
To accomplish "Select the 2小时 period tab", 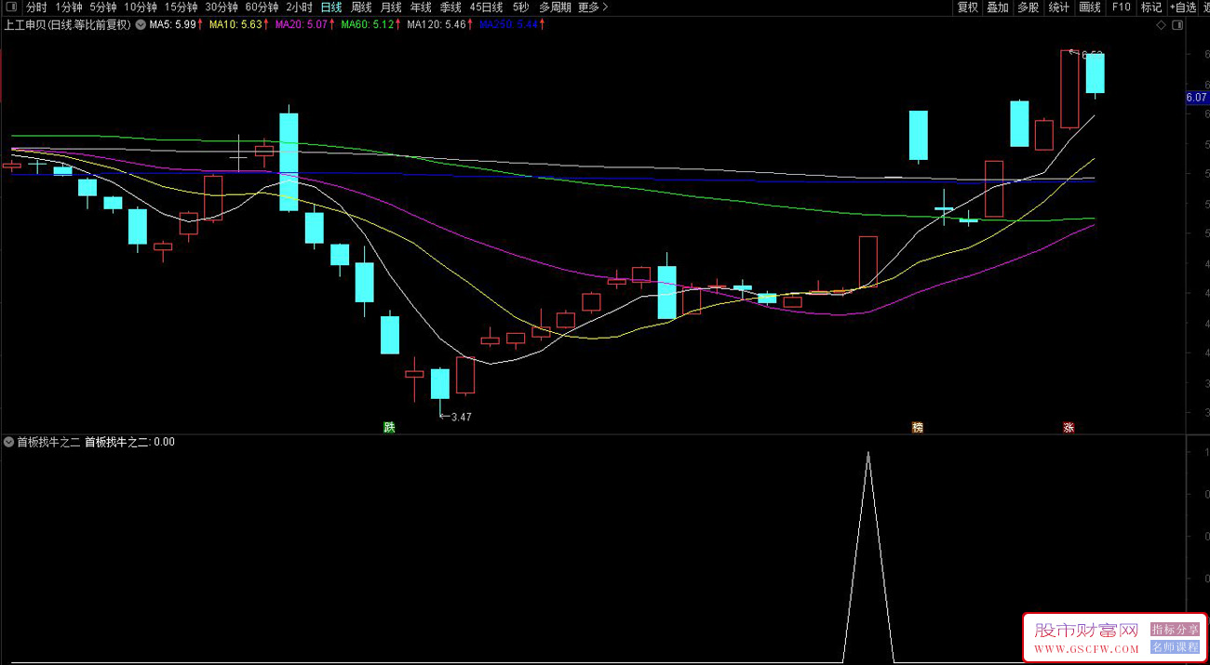I will pyautogui.click(x=299, y=7).
